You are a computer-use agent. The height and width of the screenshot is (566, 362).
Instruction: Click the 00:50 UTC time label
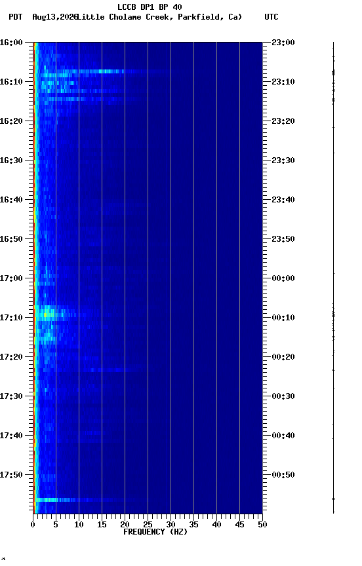(x=283, y=476)
